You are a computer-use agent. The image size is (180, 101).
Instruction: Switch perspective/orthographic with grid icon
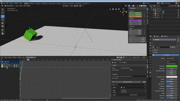click(110, 9)
